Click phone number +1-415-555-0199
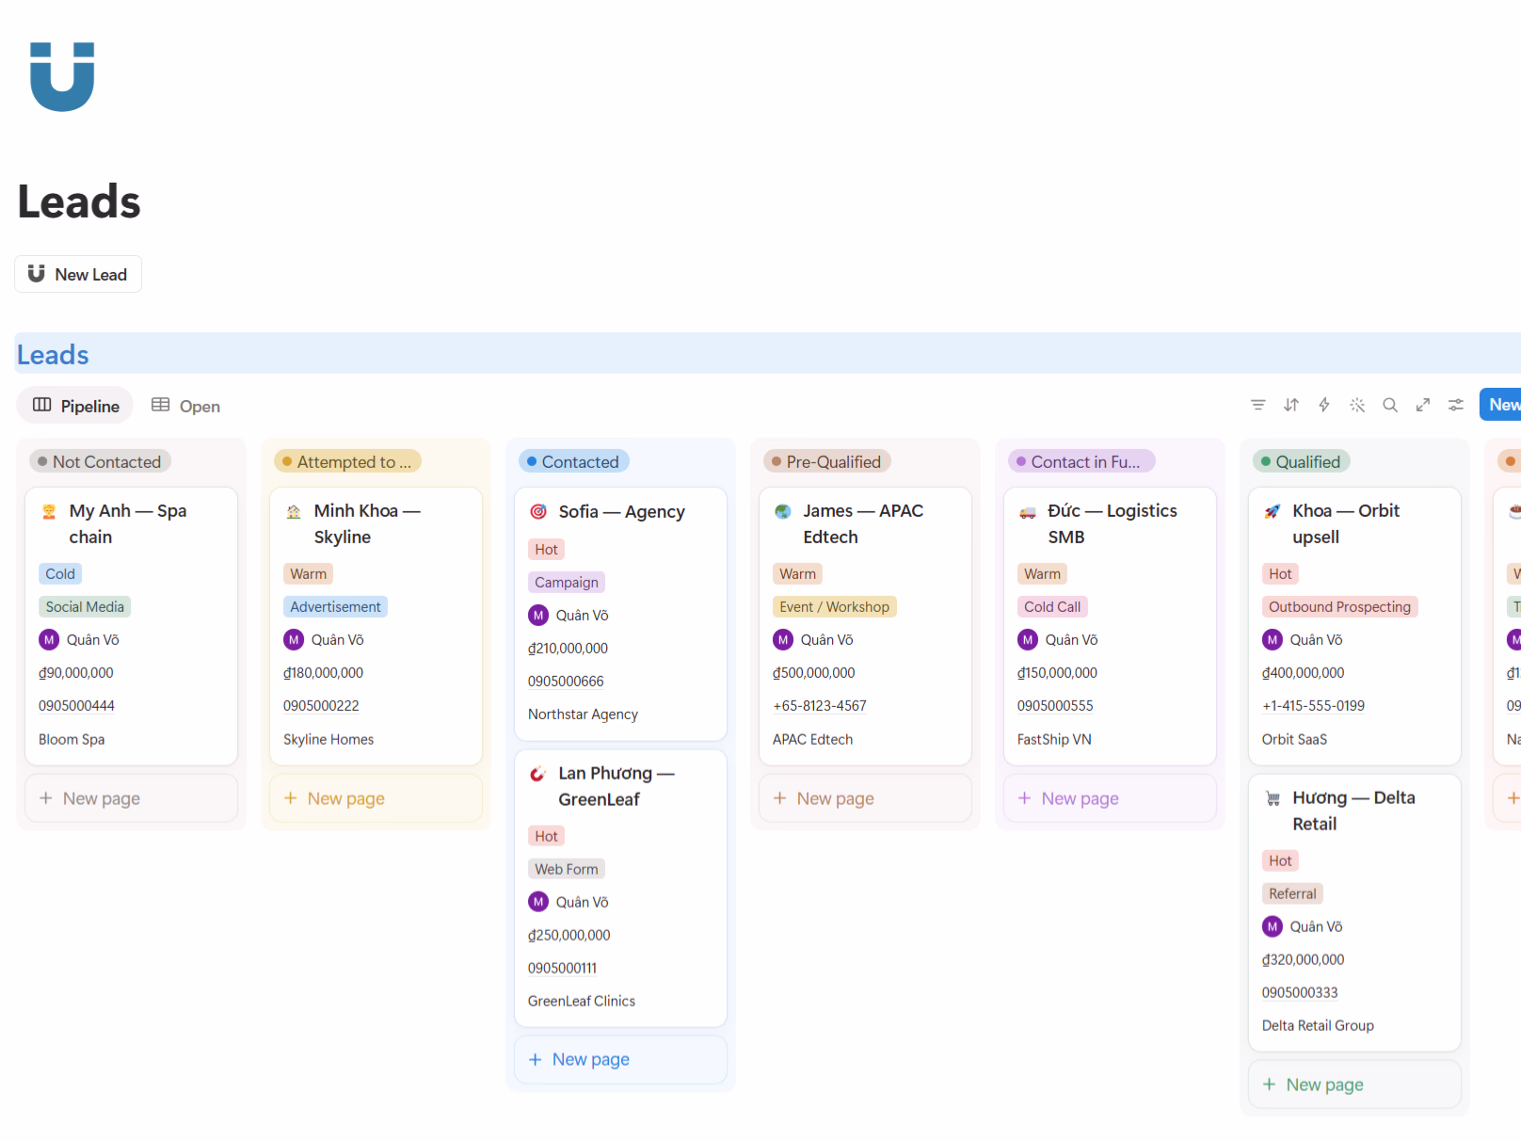This screenshot has width=1521, height=1141. [1313, 706]
